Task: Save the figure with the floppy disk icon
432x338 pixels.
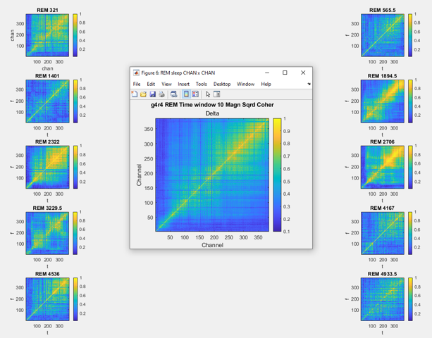Action: click(x=152, y=94)
